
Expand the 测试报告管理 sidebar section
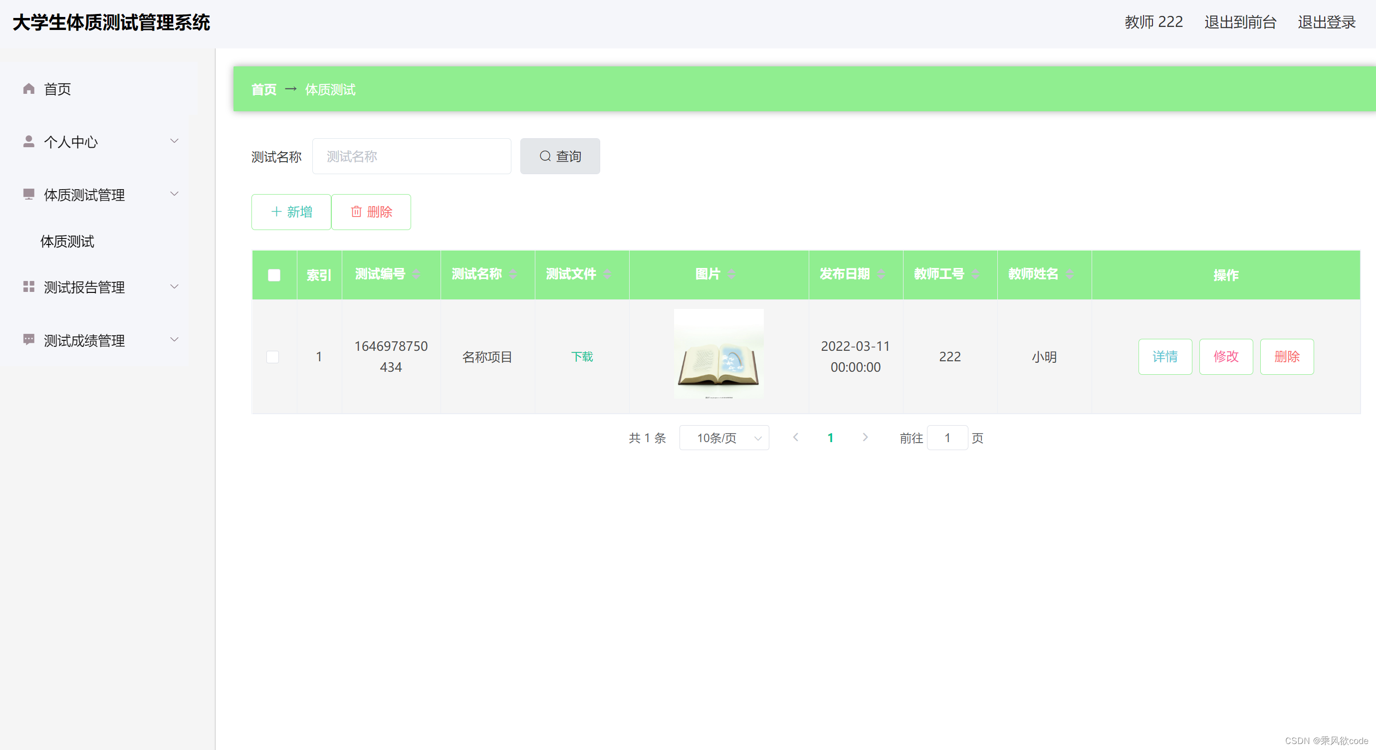174,286
